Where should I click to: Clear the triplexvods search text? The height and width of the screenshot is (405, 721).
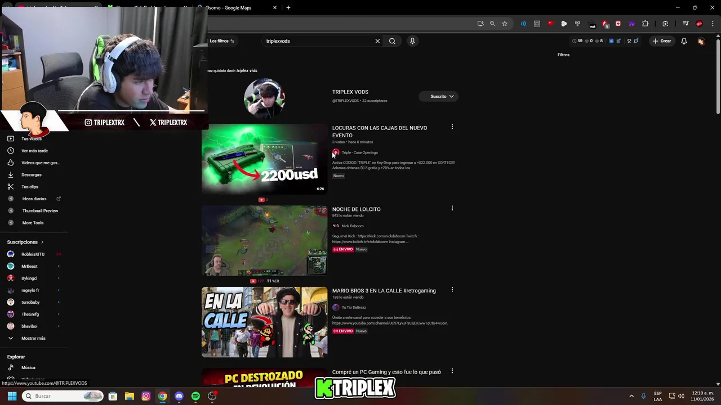(377, 41)
